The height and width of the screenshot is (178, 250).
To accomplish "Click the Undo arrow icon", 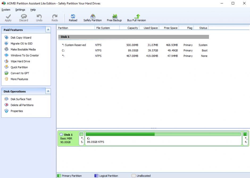I will 39,16.
